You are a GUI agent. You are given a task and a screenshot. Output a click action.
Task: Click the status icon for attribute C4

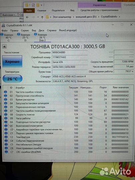6,141
